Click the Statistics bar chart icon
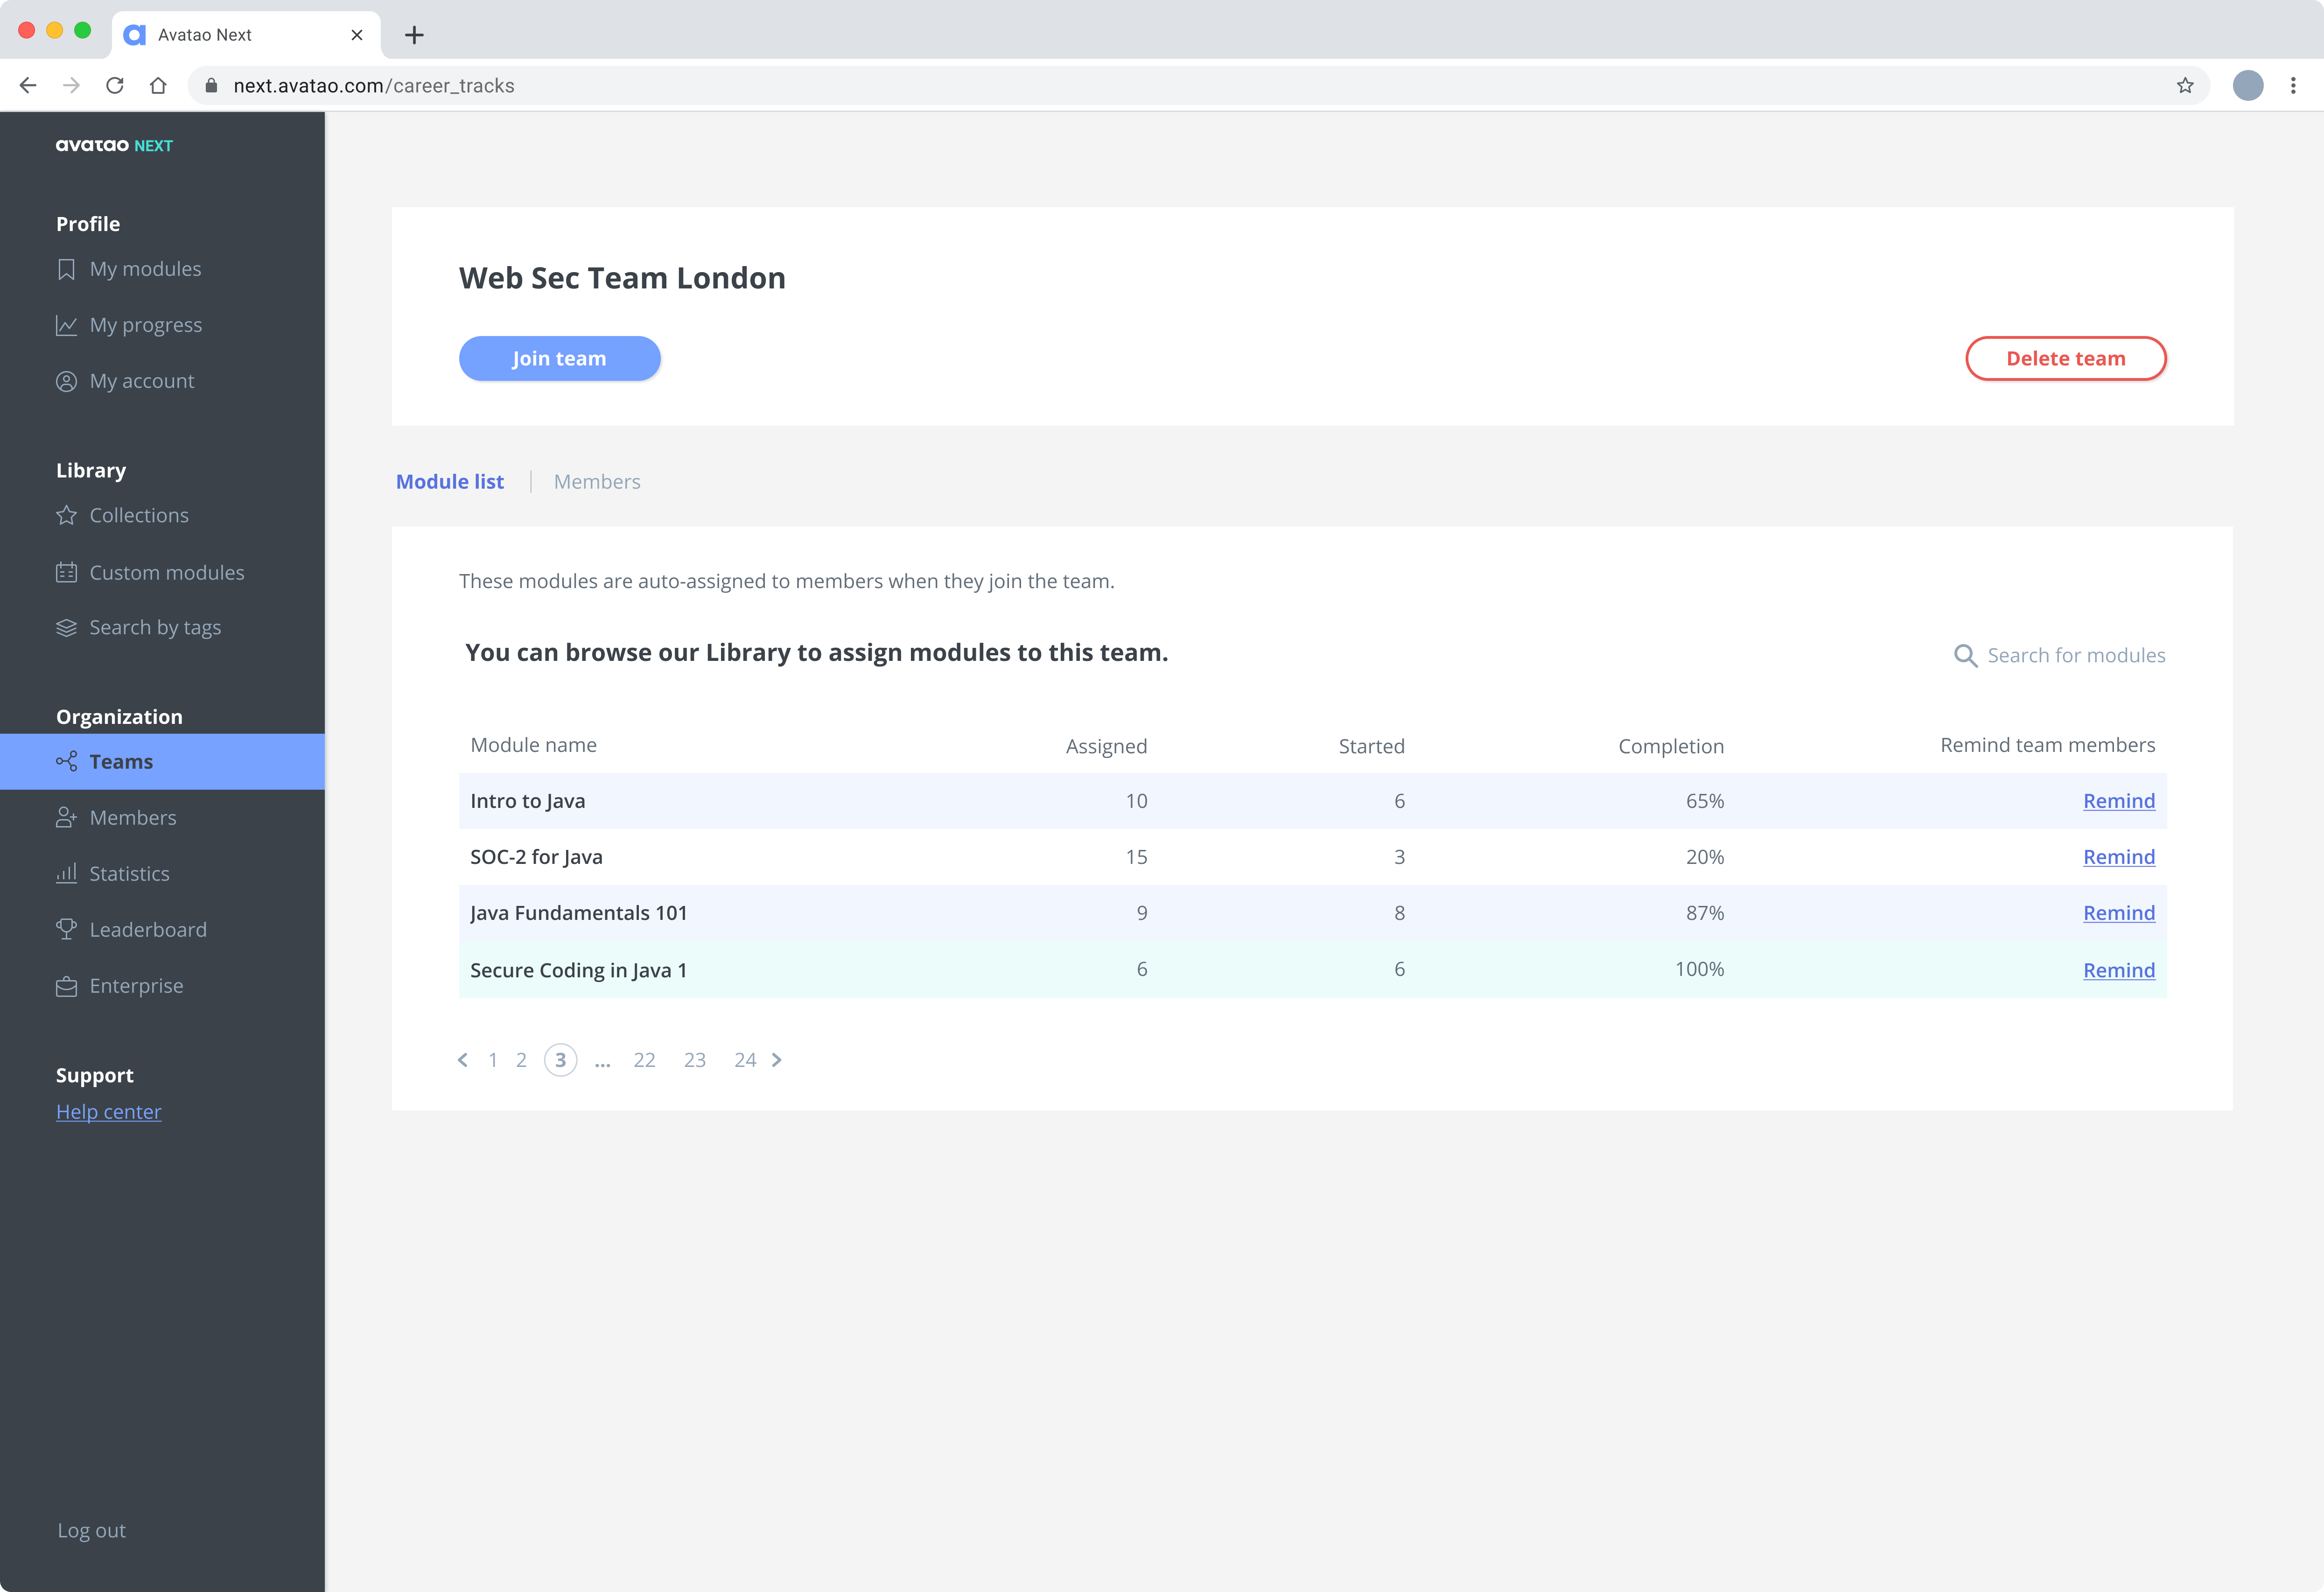2324x1592 pixels. pos(66,873)
